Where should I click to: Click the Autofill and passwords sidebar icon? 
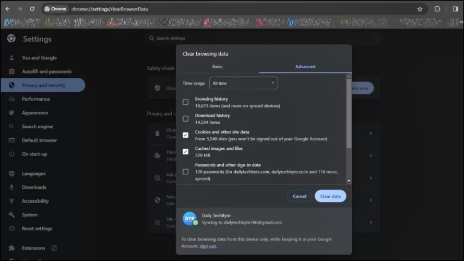point(11,72)
